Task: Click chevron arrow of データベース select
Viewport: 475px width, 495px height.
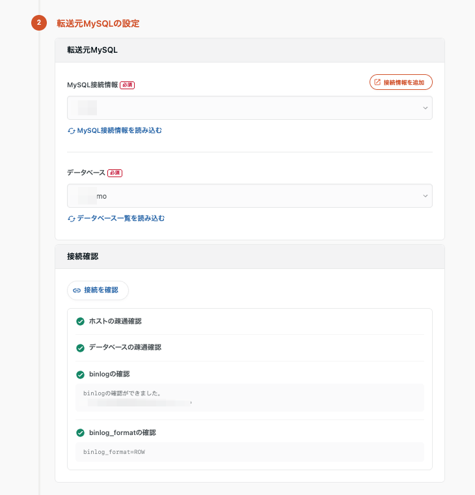Action: pos(425,196)
